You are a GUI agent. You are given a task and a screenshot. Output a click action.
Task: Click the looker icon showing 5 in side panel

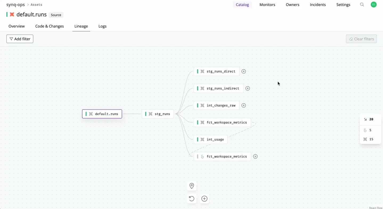(x=365, y=130)
